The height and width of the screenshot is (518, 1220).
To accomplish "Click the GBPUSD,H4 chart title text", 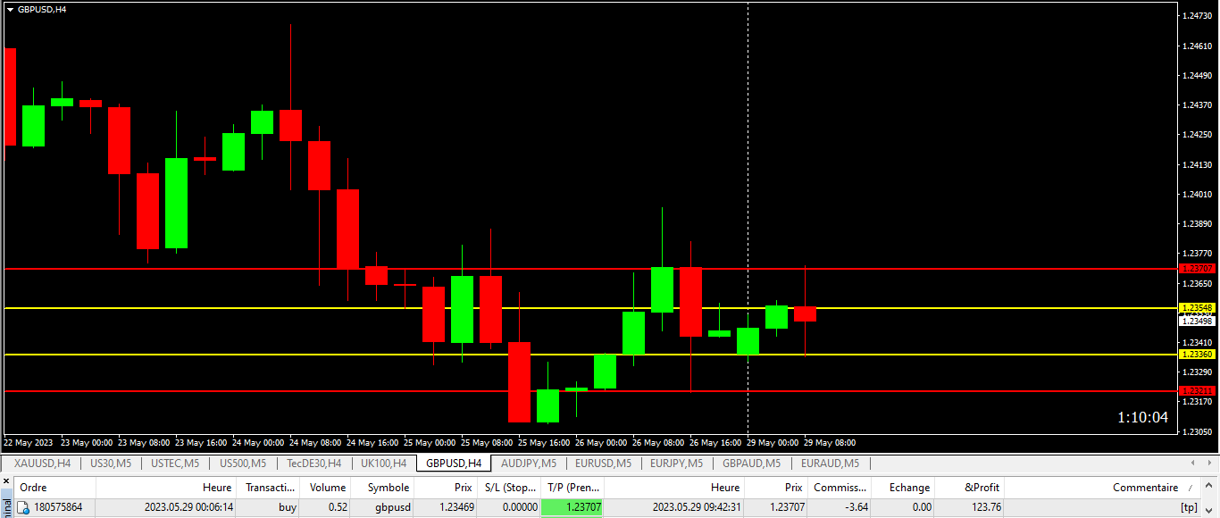I will [x=42, y=9].
